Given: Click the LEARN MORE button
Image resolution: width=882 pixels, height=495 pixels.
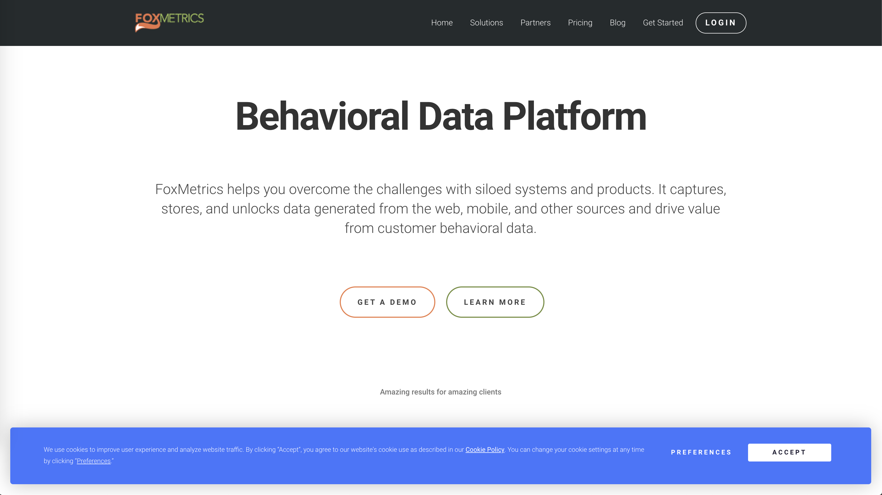Looking at the screenshot, I should [x=495, y=302].
